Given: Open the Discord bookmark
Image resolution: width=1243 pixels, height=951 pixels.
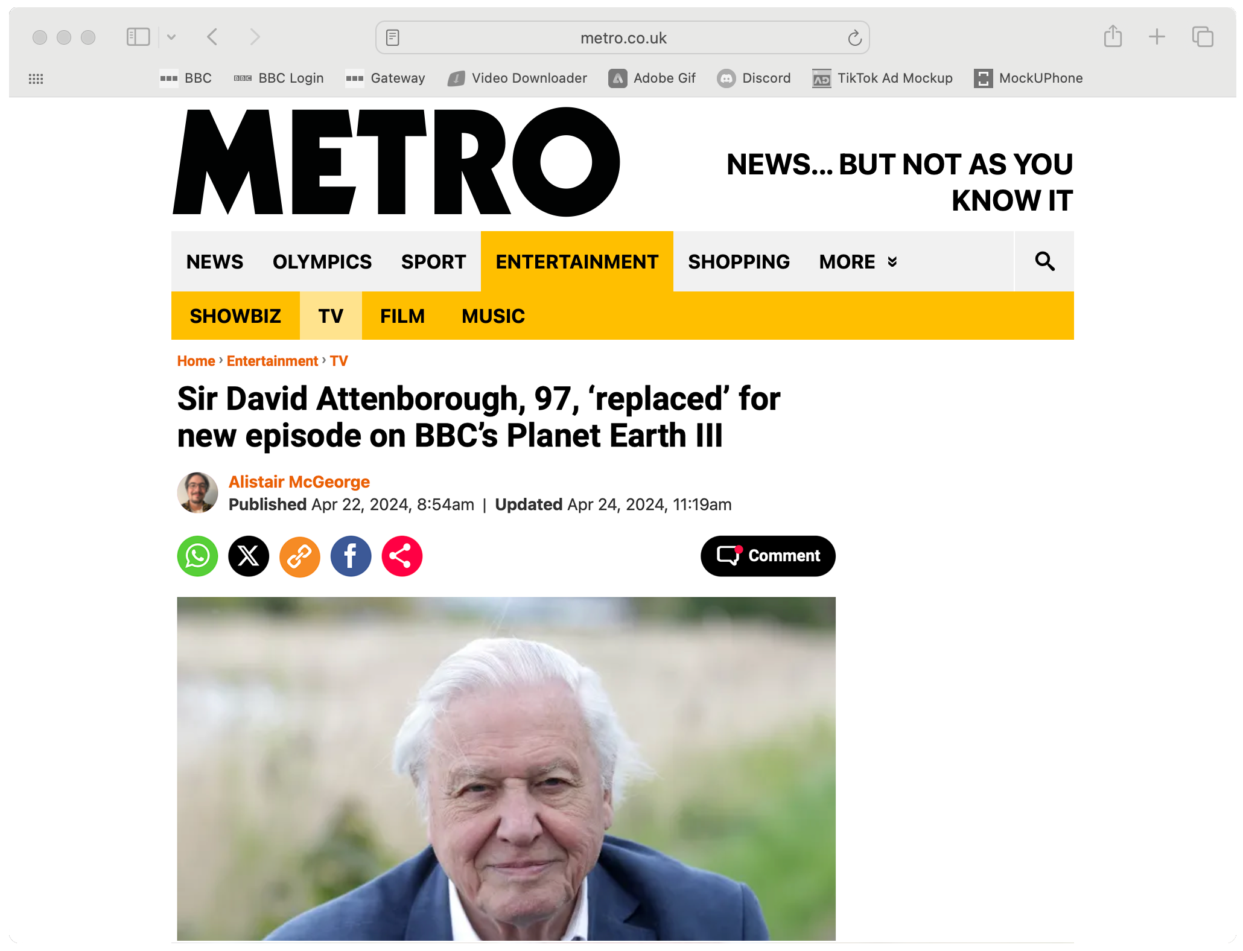Looking at the screenshot, I should [x=754, y=78].
